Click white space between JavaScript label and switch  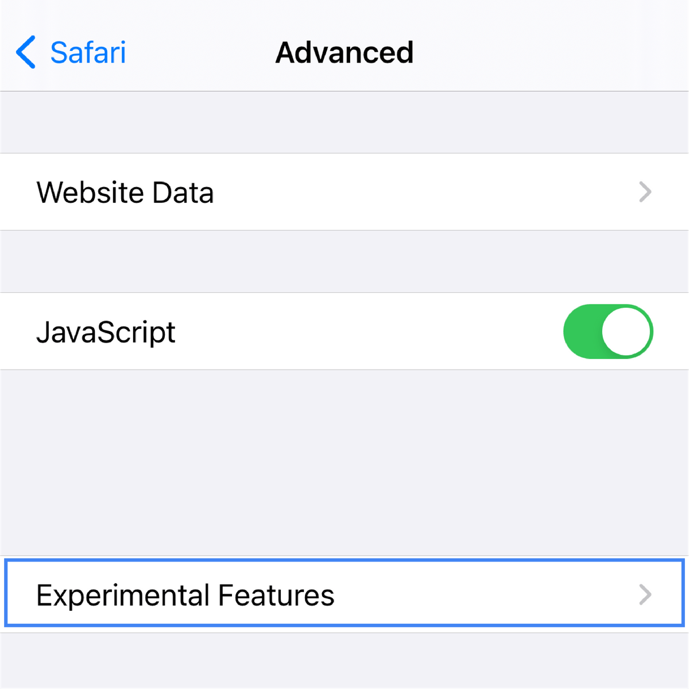tap(367, 332)
